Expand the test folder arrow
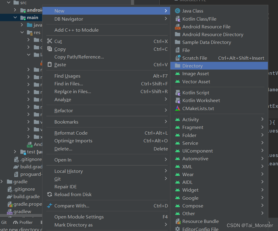Viewport: 278px width, 231px height. 15,152
